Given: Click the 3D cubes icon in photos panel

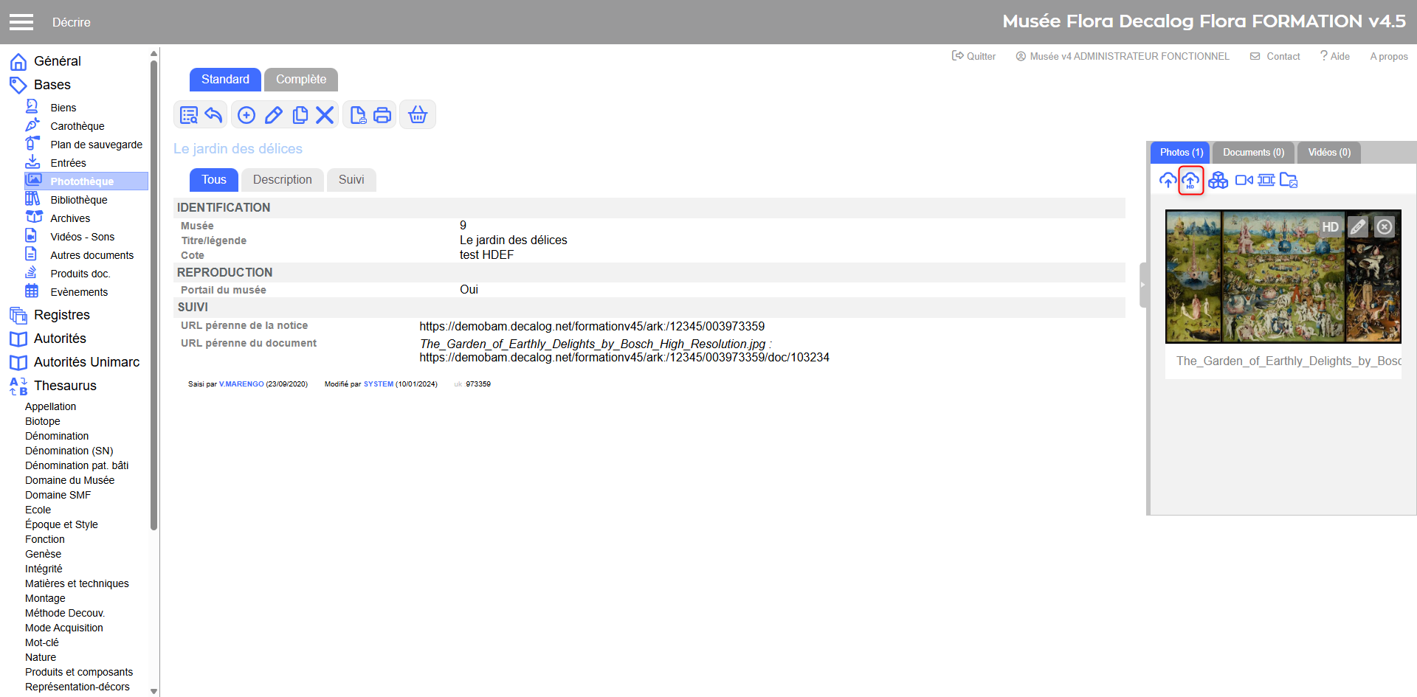Looking at the screenshot, I should click(x=1218, y=180).
